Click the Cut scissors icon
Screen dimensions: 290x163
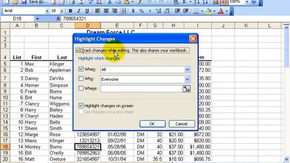pos(110,2)
